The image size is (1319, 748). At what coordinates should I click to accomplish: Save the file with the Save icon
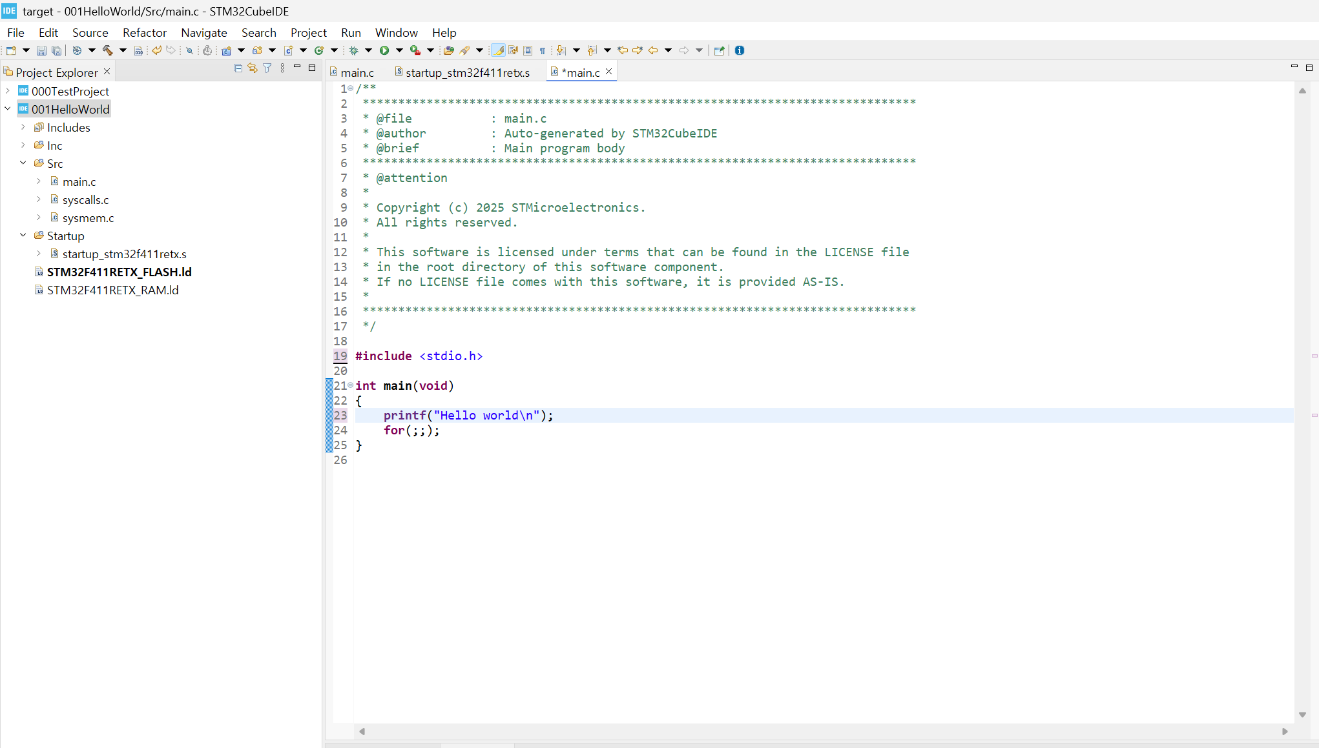click(x=41, y=50)
